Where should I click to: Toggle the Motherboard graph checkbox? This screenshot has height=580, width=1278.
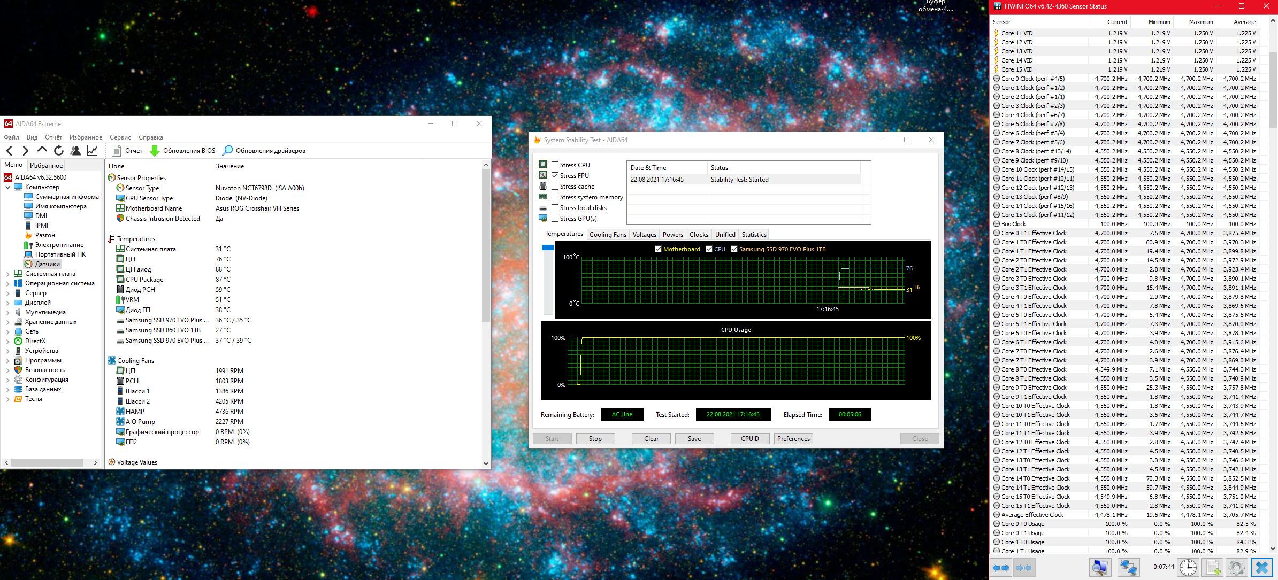click(x=658, y=249)
